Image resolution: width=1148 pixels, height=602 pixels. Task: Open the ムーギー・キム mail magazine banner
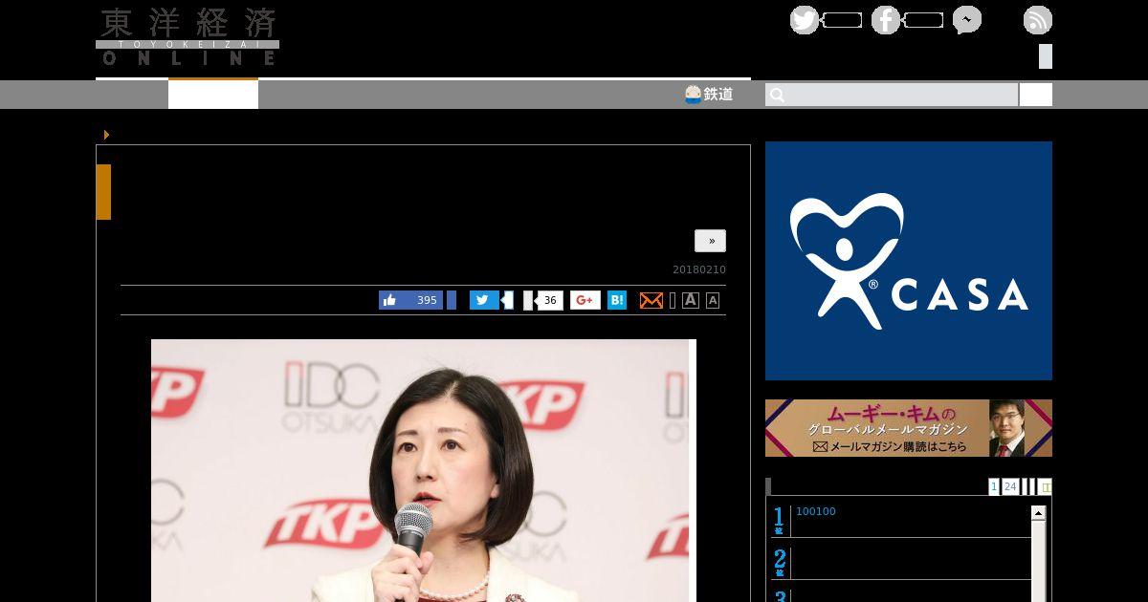point(909,428)
